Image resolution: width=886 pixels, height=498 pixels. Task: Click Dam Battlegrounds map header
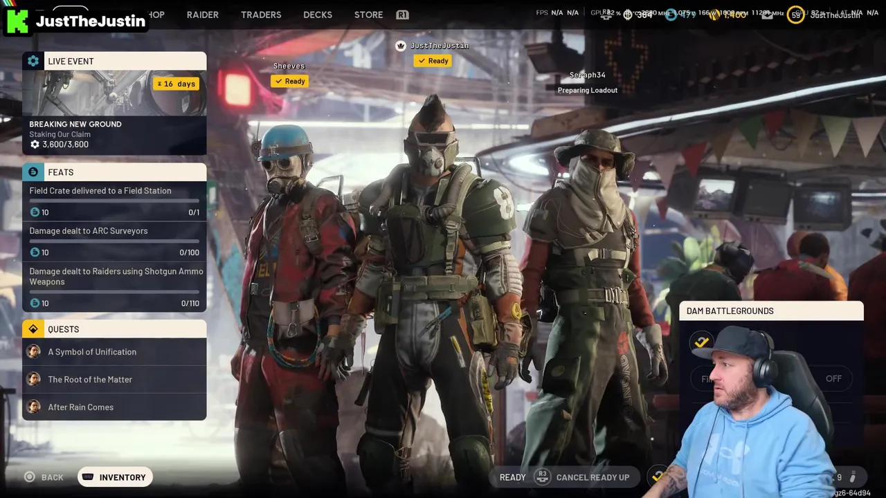pos(771,311)
